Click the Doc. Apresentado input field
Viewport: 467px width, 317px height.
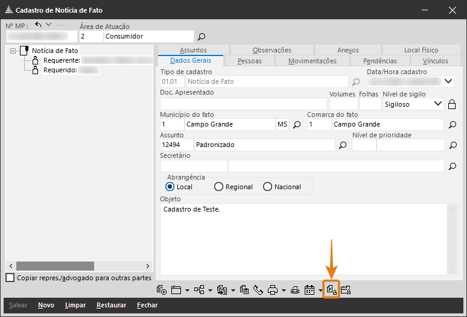click(244, 104)
